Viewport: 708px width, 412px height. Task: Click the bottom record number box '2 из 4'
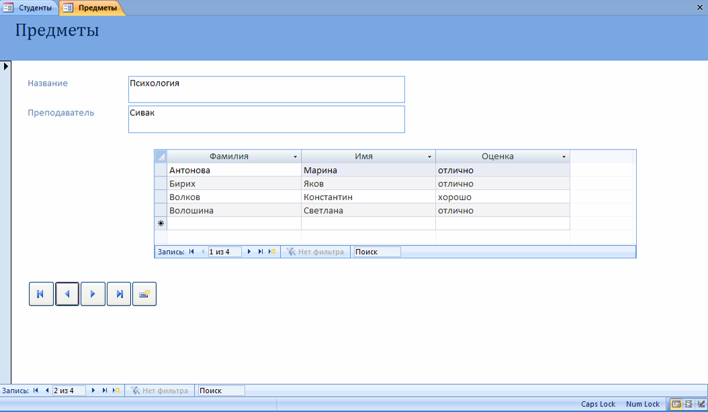click(69, 391)
